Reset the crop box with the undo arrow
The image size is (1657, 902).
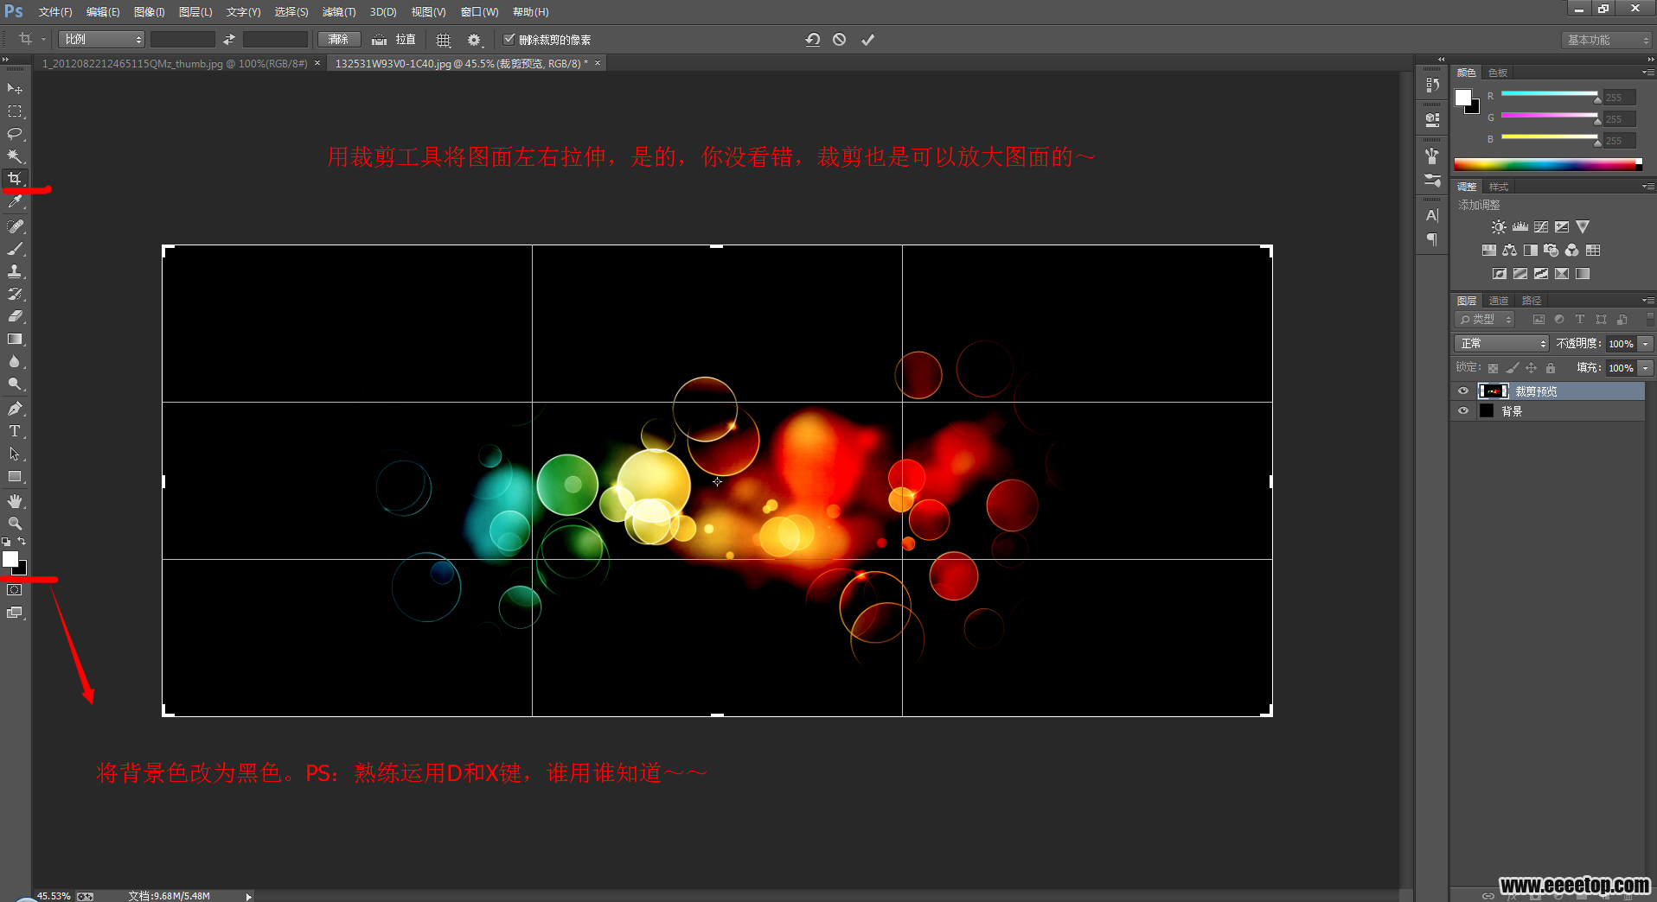812,40
